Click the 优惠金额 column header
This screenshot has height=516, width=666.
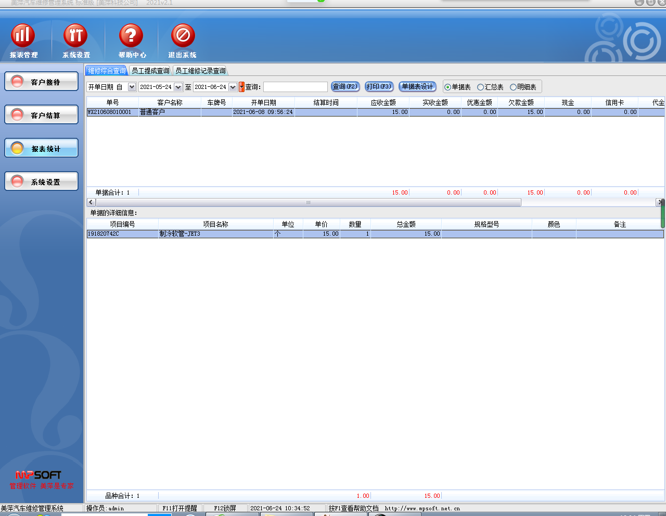[x=479, y=102]
